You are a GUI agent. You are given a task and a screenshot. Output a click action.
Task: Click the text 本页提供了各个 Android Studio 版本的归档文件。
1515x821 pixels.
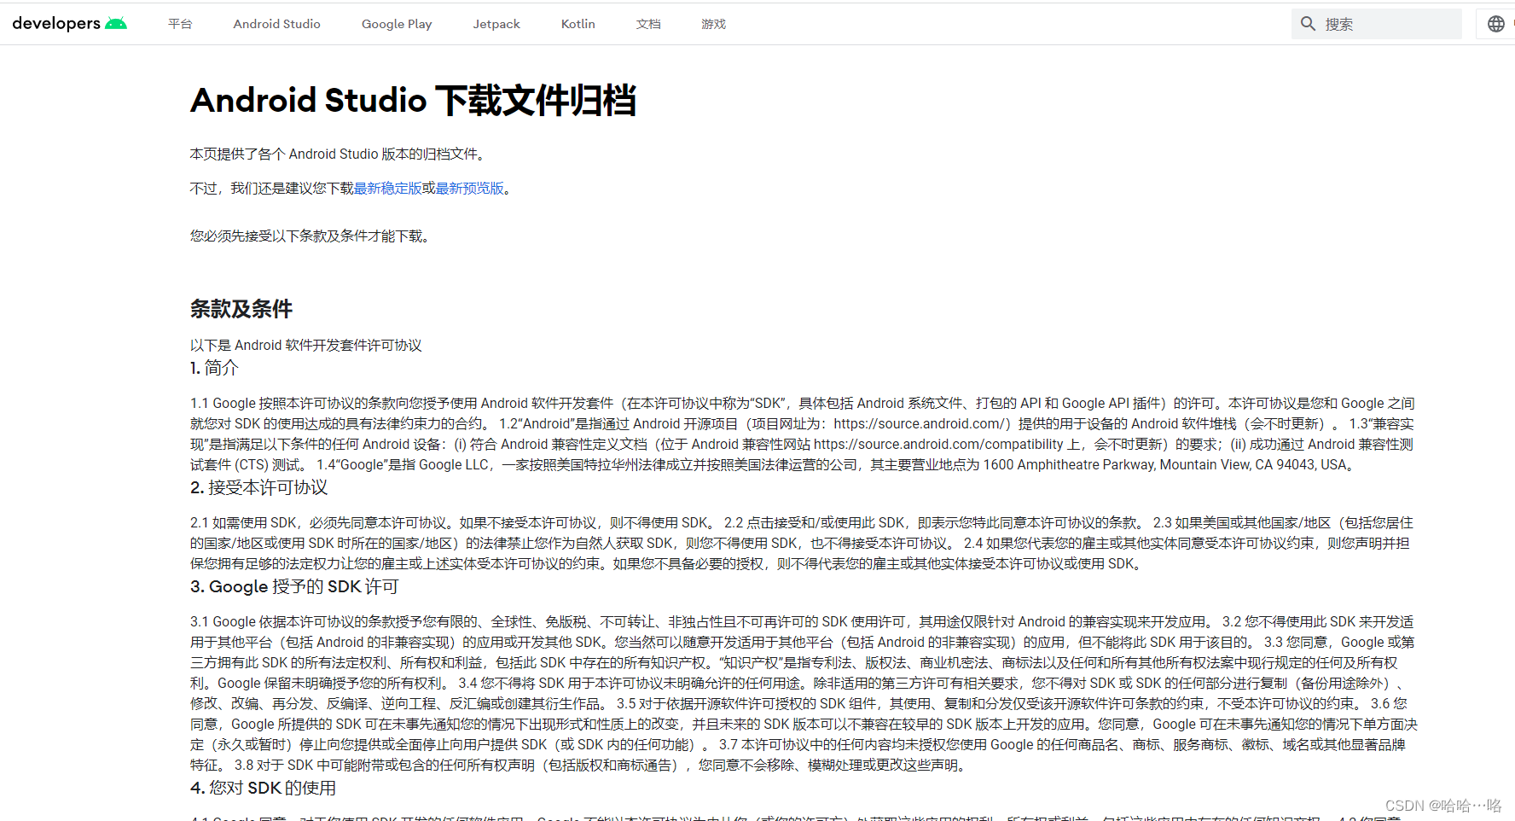tap(340, 154)
